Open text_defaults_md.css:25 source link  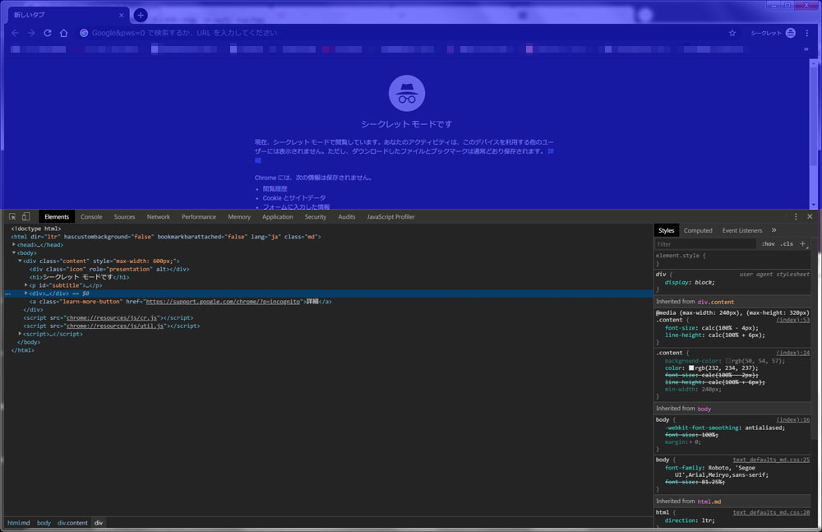pyautogui.click(x=771, y=460)
